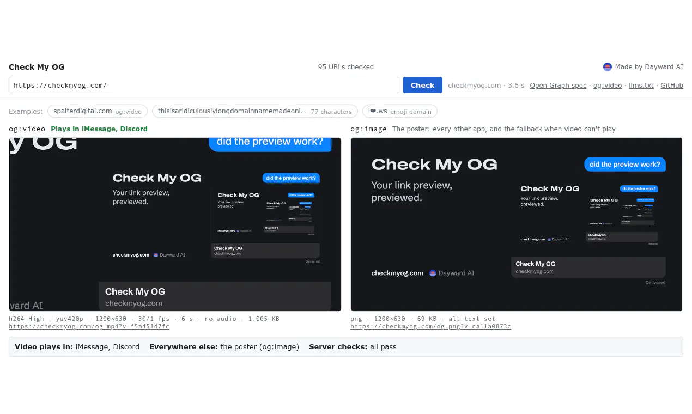Open the og.mp4 video URL
The height and width of the screenshot is (414, 692).
pos(89,327)
